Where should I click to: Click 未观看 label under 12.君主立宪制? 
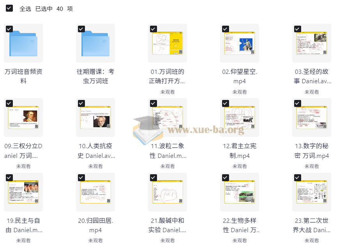pos(240,166)
